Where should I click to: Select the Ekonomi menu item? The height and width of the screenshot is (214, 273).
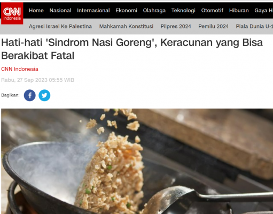tap(126, 10)
